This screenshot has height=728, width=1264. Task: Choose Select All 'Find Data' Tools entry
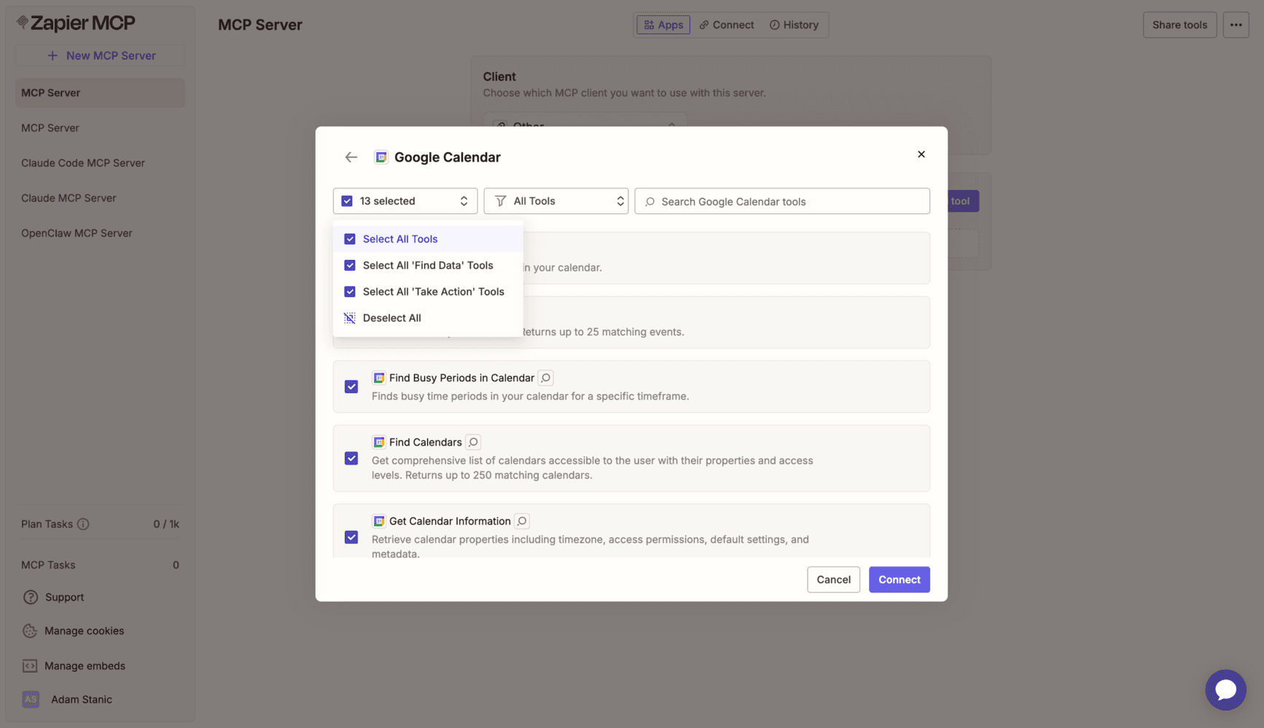[x=428, y=266]
